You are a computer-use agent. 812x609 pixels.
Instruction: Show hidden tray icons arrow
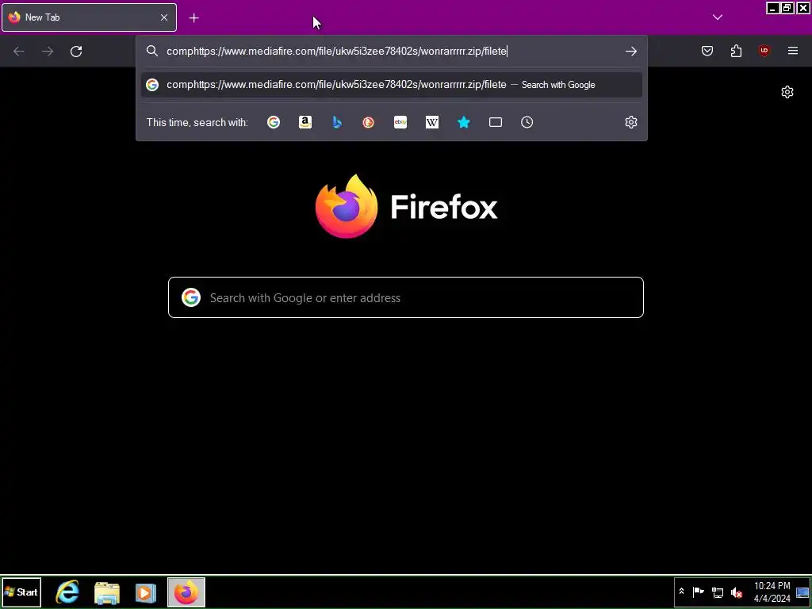coord(681,592)
